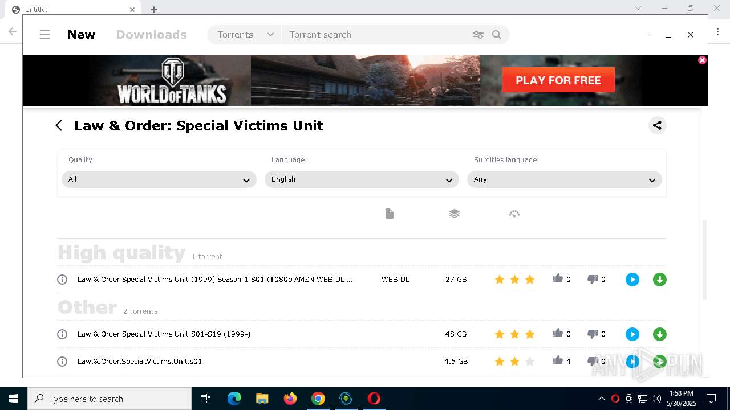Select the Law.&.Order.Special.Victims.Unit.s01 title

coord(140,362)
